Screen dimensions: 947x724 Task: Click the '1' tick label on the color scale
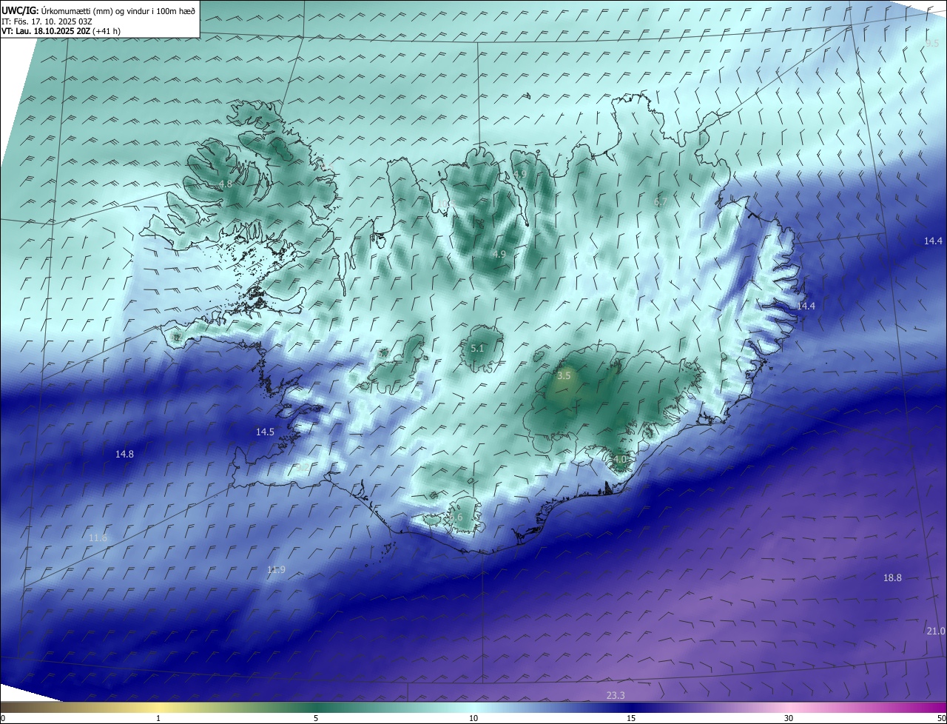coord(158,718)
